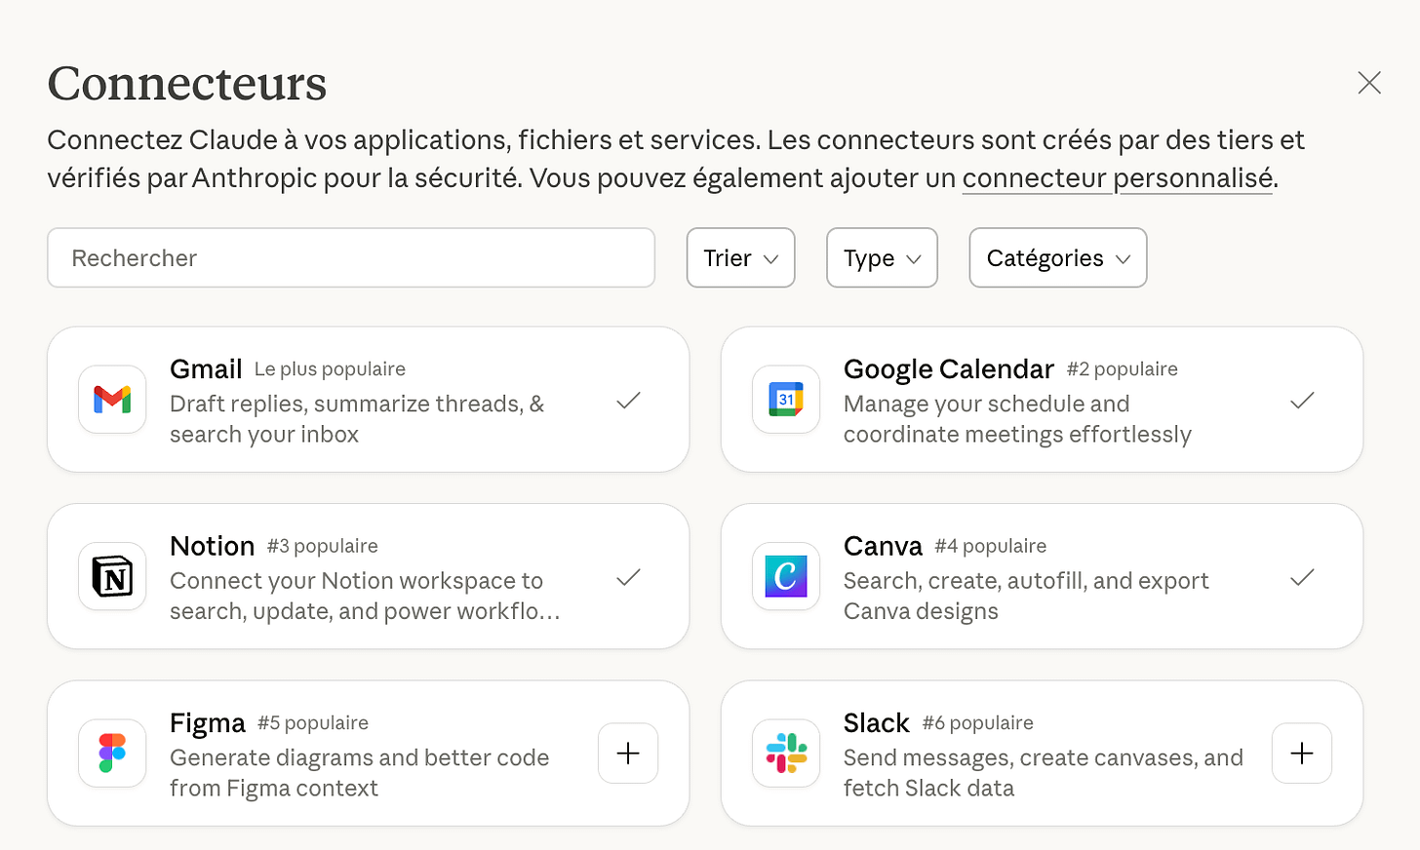Open the connecteur personnalisé link
Screen dimensions: 1420x850
[1118, 178]
